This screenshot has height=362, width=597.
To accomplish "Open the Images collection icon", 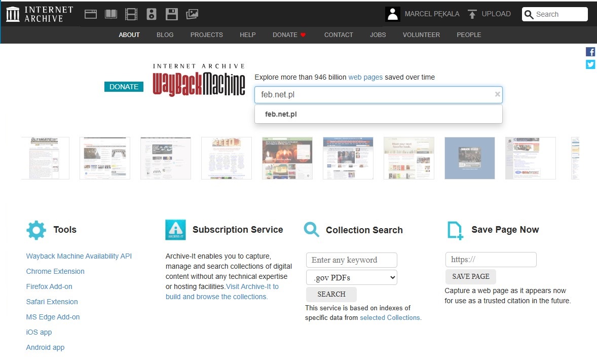I will pyautogui.click(x=192, y=14).
